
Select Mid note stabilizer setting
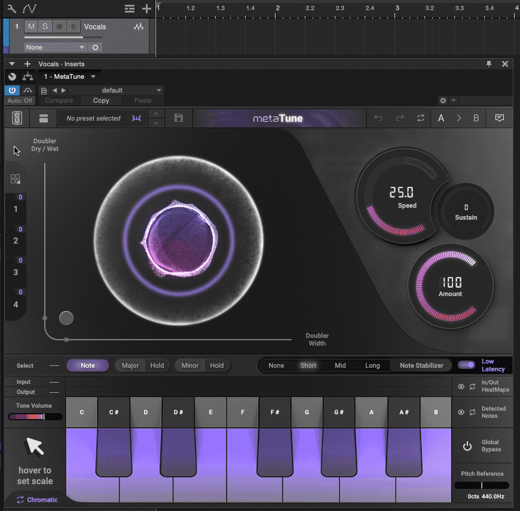coord(340,365)
